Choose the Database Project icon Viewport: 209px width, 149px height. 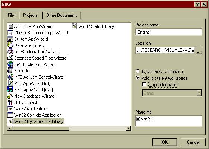point(10,45)
